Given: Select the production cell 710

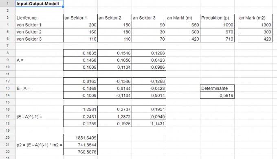Looking at the screenshot, I should pyautogui.click(x=217, y=39).
